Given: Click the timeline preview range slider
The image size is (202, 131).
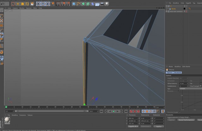Looking at the screenshot, I should pos(52,111).
